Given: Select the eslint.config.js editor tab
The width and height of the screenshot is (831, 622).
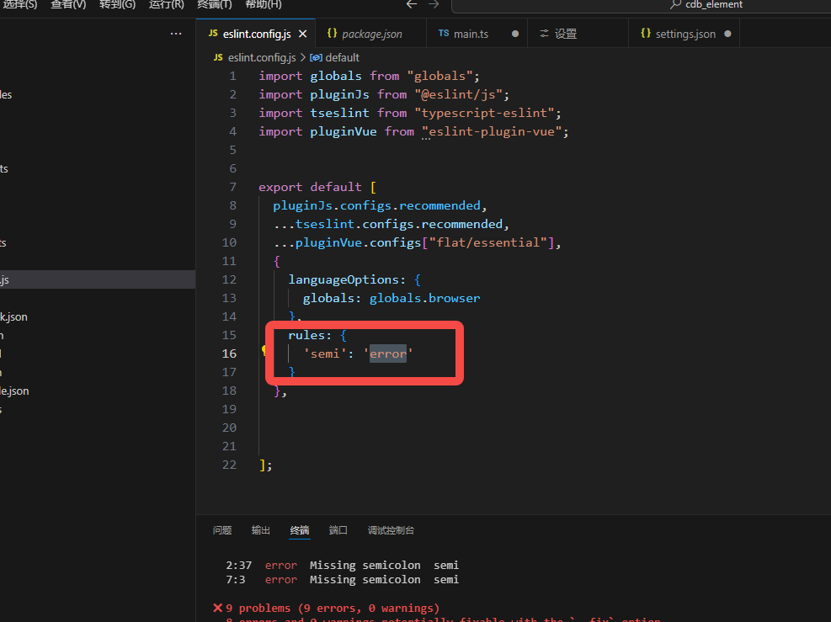Looking at the screenshot, I should click(257, 34).
